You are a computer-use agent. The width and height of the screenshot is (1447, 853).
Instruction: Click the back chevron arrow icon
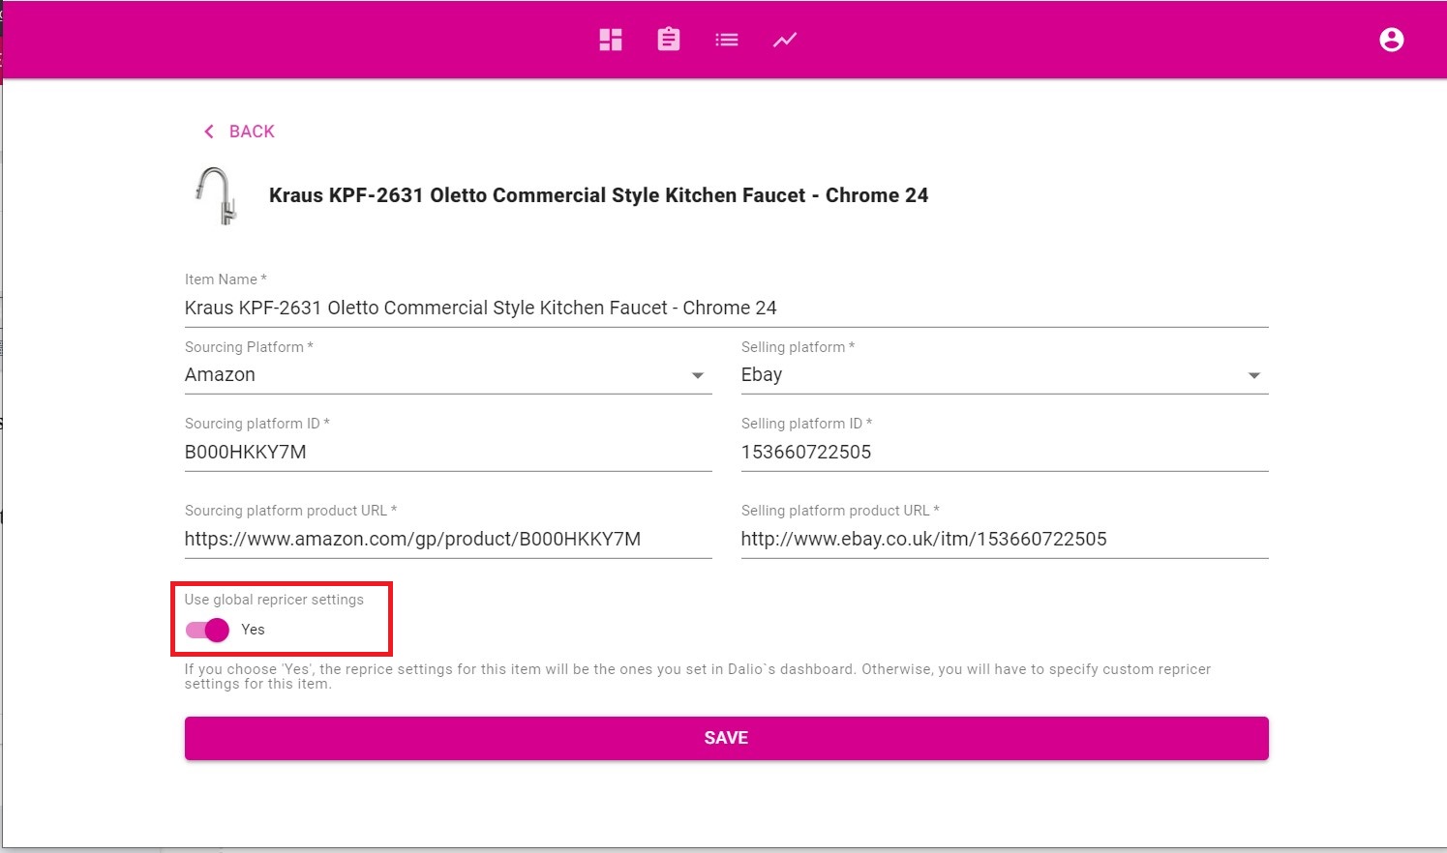pyautogui.click(x=208, y=132)
